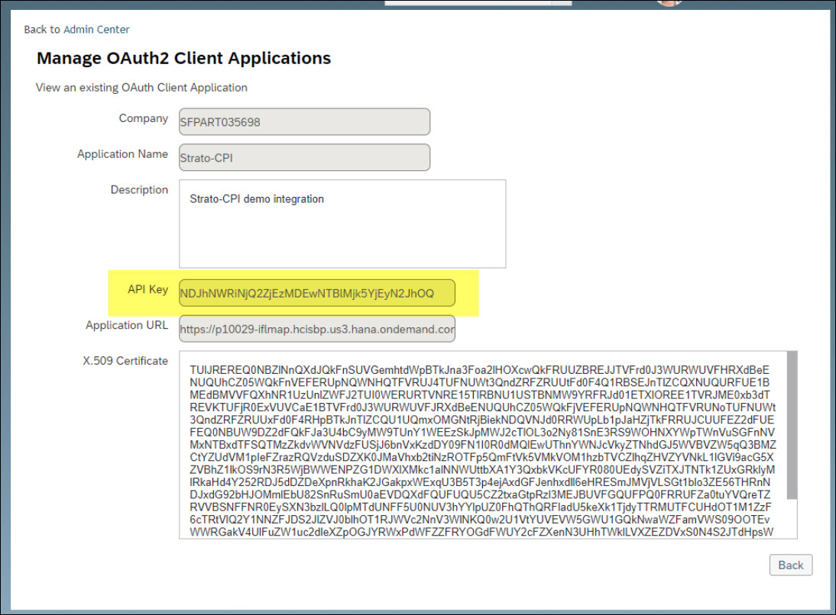
Task: Click the API Key label
Action: pyautogui.click(x=147, y=289)
